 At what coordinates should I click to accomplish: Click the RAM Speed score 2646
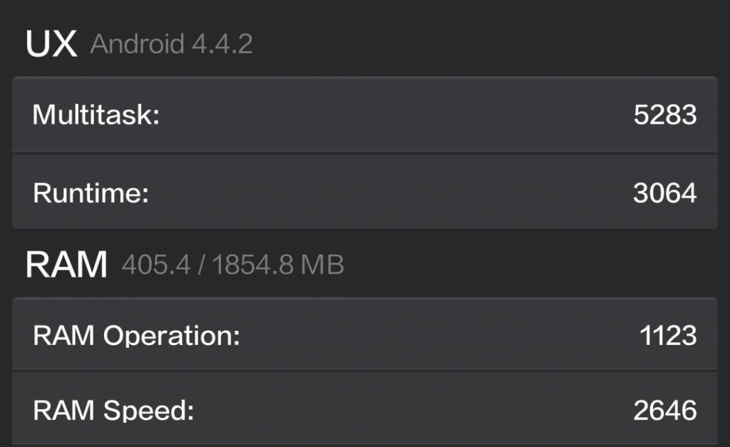click(665, 410)
